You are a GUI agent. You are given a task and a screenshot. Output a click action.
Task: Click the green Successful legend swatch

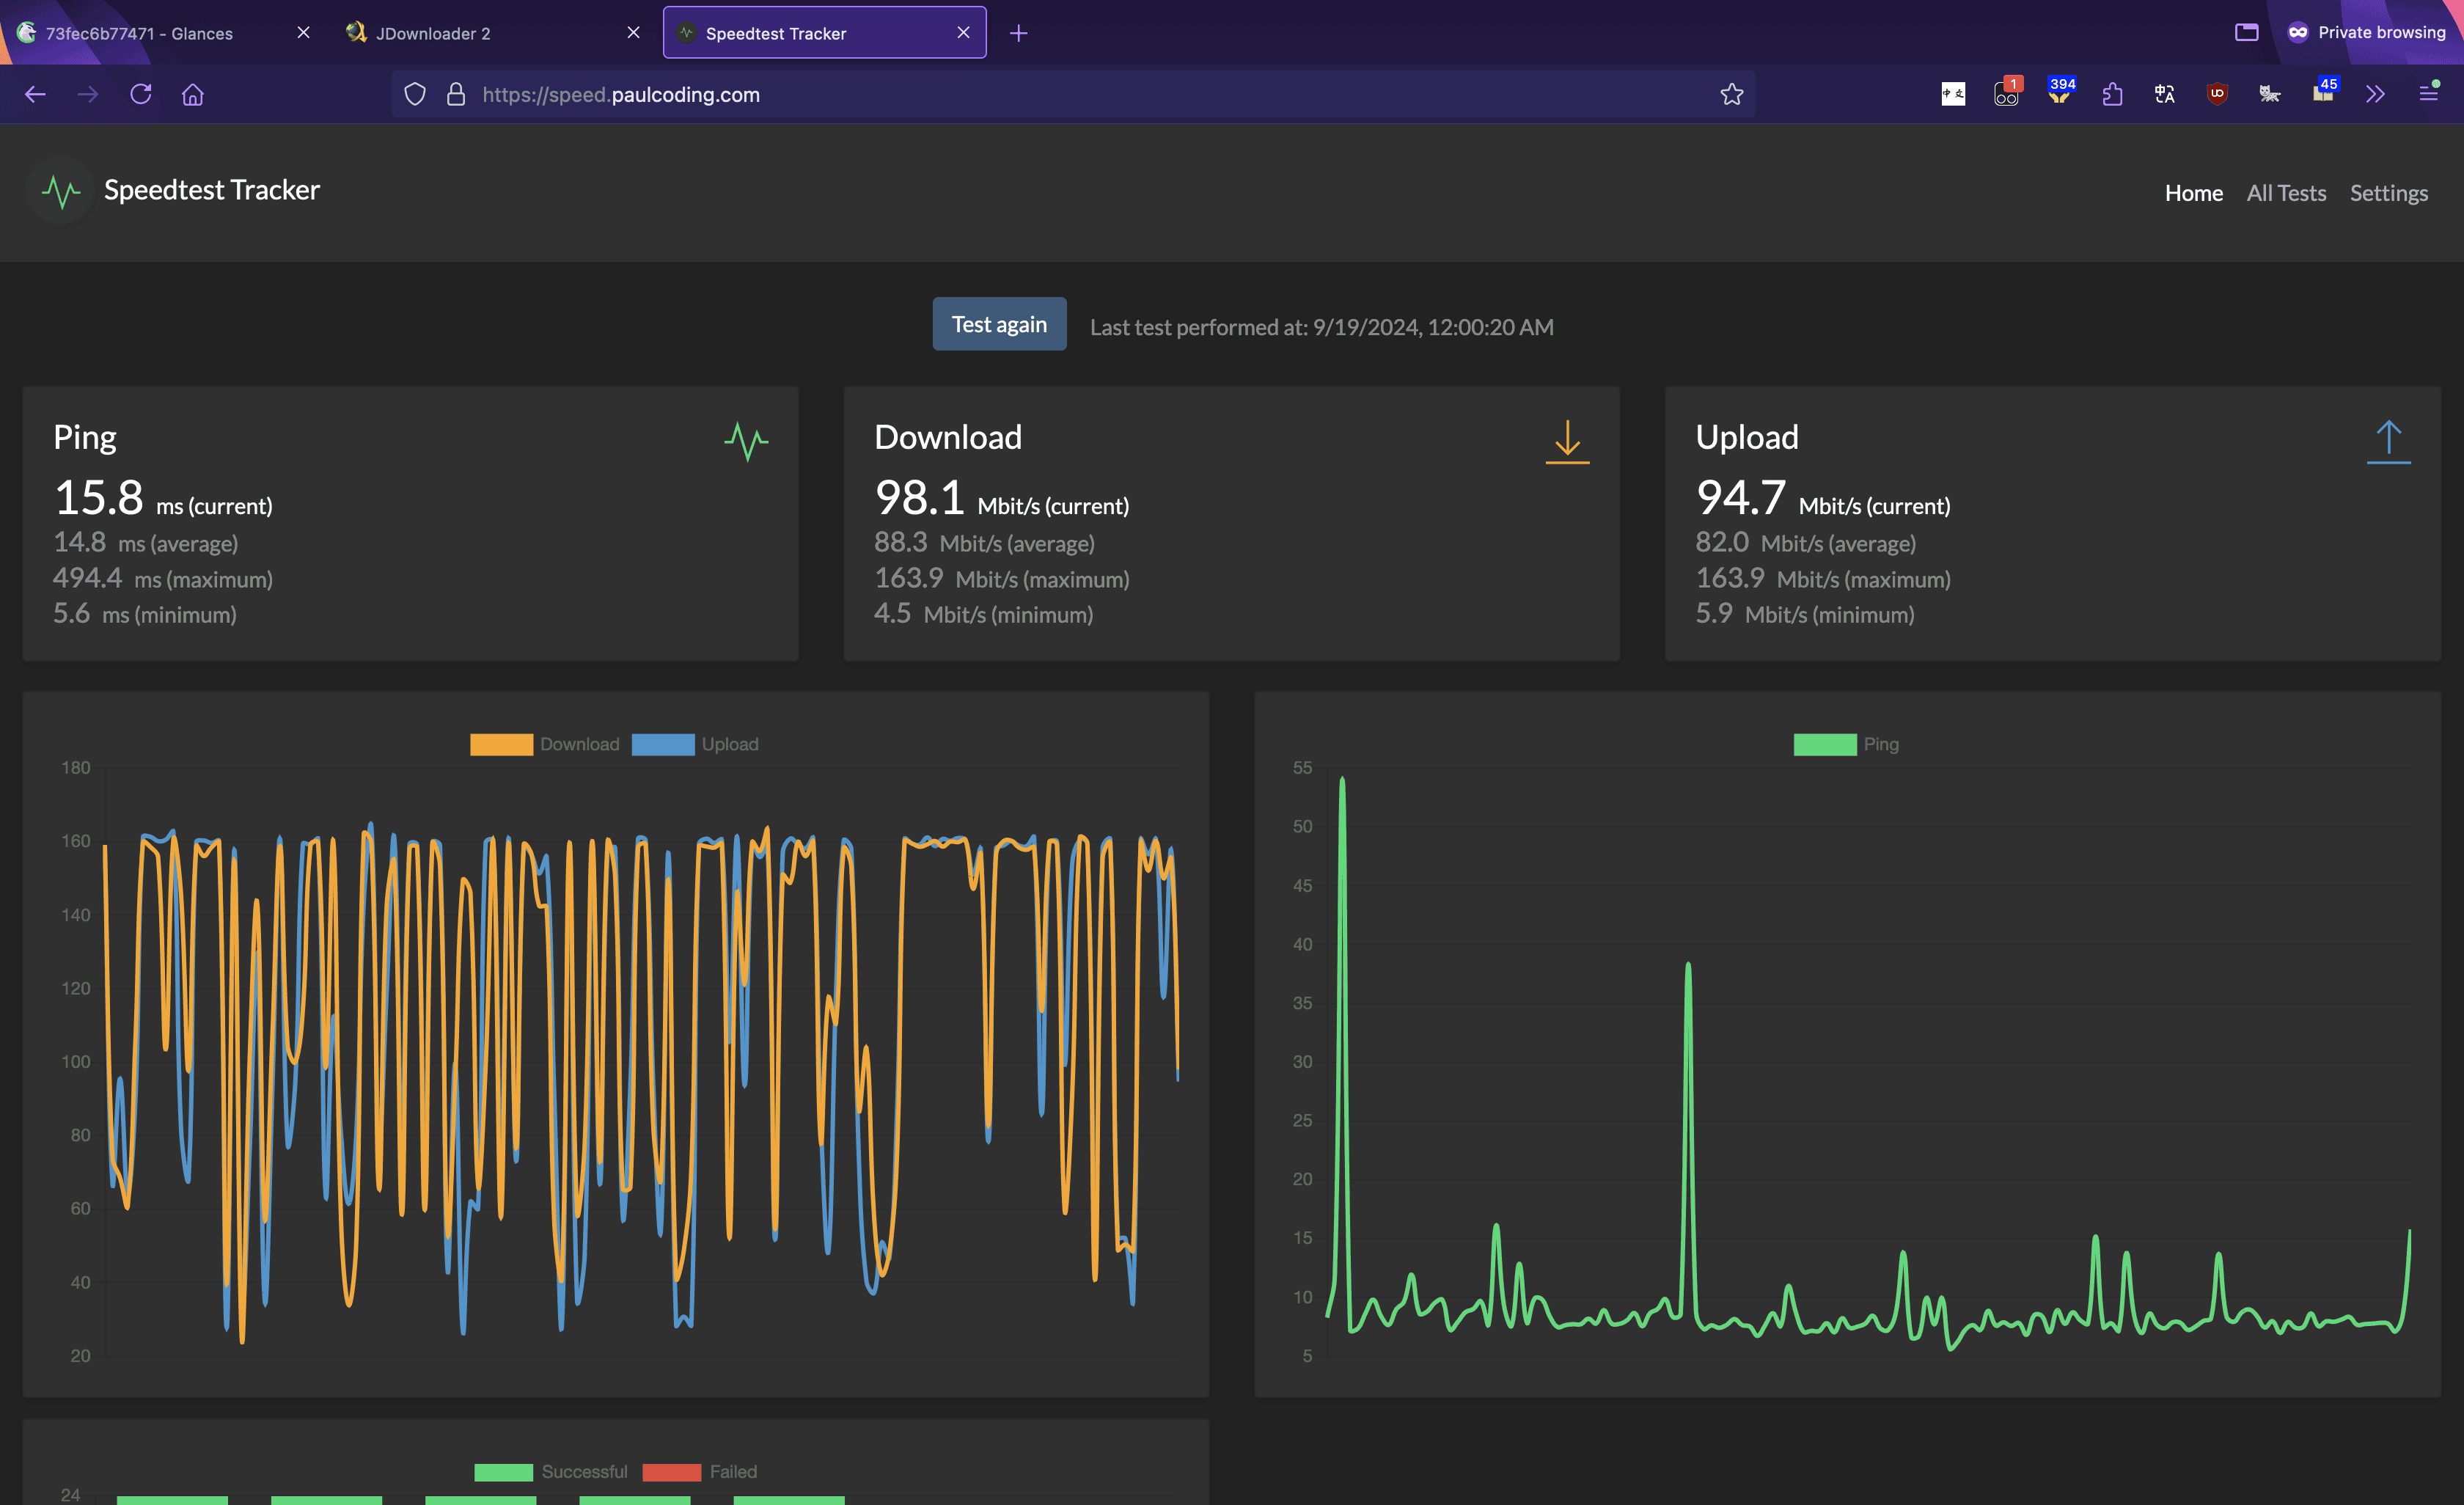pyautogui.click(x=503, y=1472)
